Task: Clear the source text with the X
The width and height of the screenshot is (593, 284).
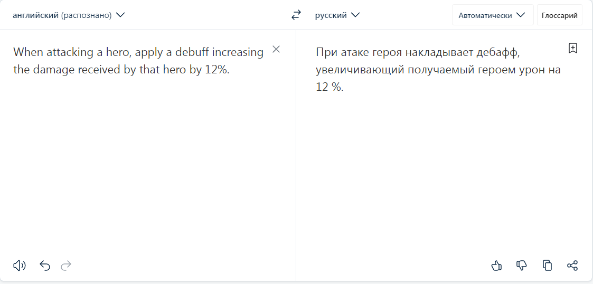Action: [x=276, y=50]
